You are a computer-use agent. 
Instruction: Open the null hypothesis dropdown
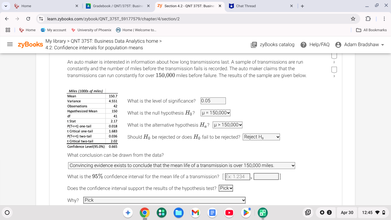point(216,113)
